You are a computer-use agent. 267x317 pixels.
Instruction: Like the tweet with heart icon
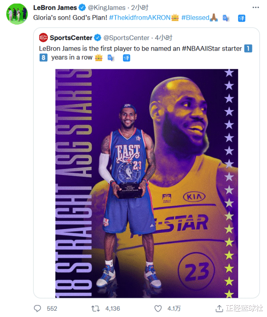coord(158,309)
